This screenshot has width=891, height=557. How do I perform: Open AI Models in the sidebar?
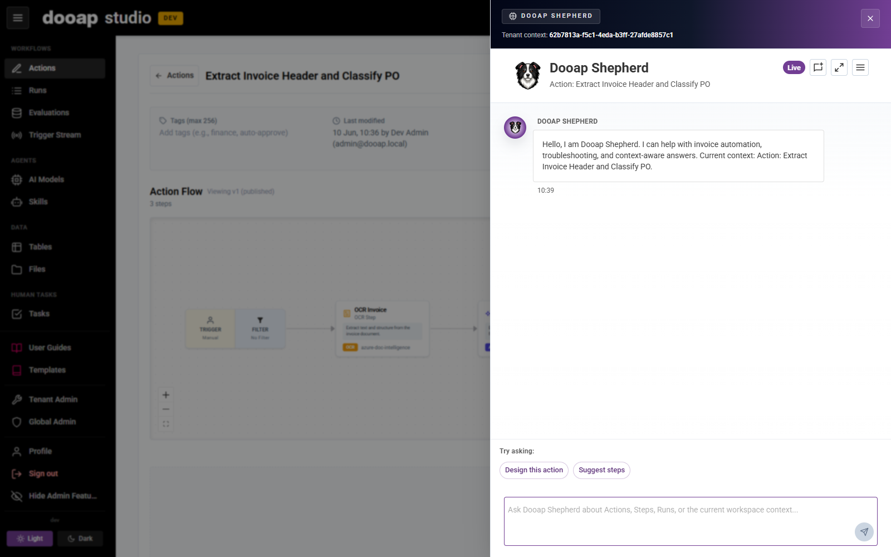pos(55,179)
